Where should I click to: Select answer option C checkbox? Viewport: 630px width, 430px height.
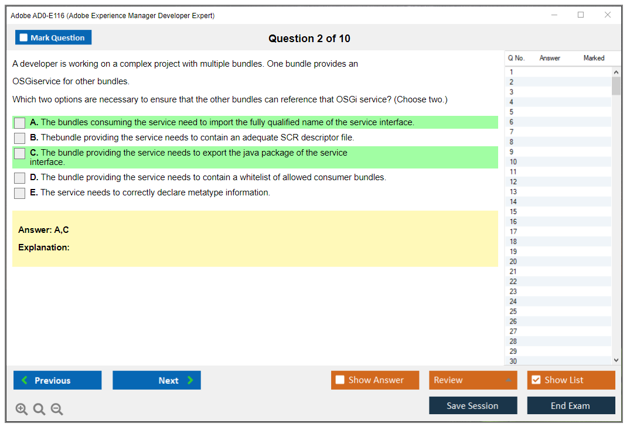[20, 153]
